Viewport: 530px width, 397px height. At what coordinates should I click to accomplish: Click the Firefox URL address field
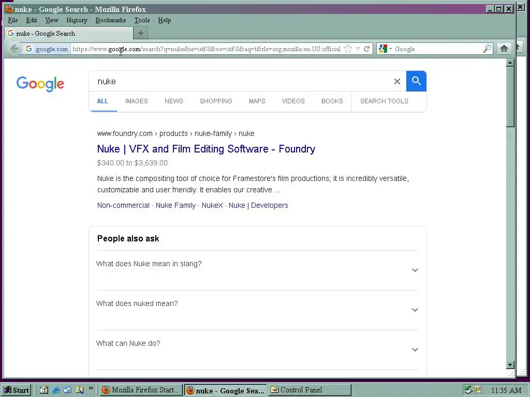pyautogui.click(x=206, y=49)
